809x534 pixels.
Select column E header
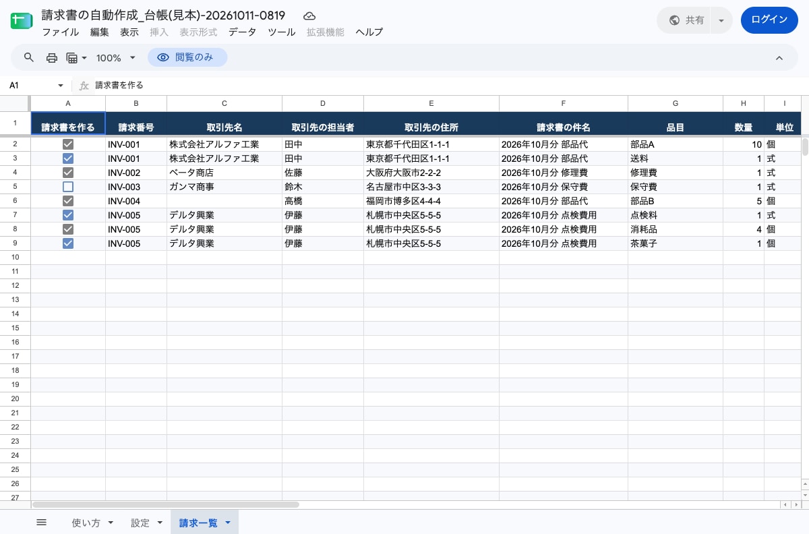[x=431, y=103]
